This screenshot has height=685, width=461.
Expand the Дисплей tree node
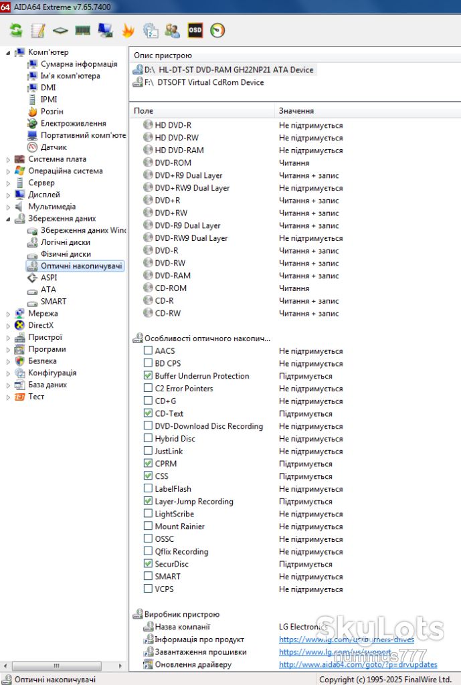pos(8,195)
